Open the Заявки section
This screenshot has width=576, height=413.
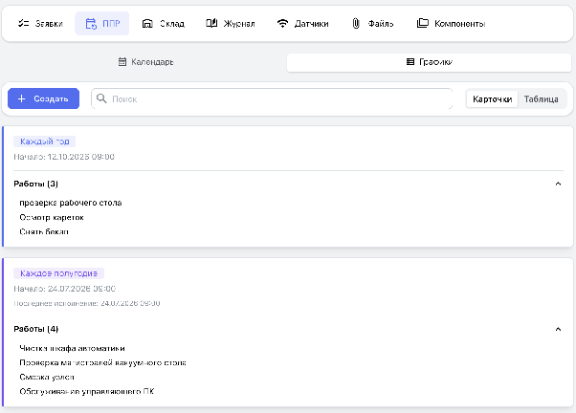[40, 24]
